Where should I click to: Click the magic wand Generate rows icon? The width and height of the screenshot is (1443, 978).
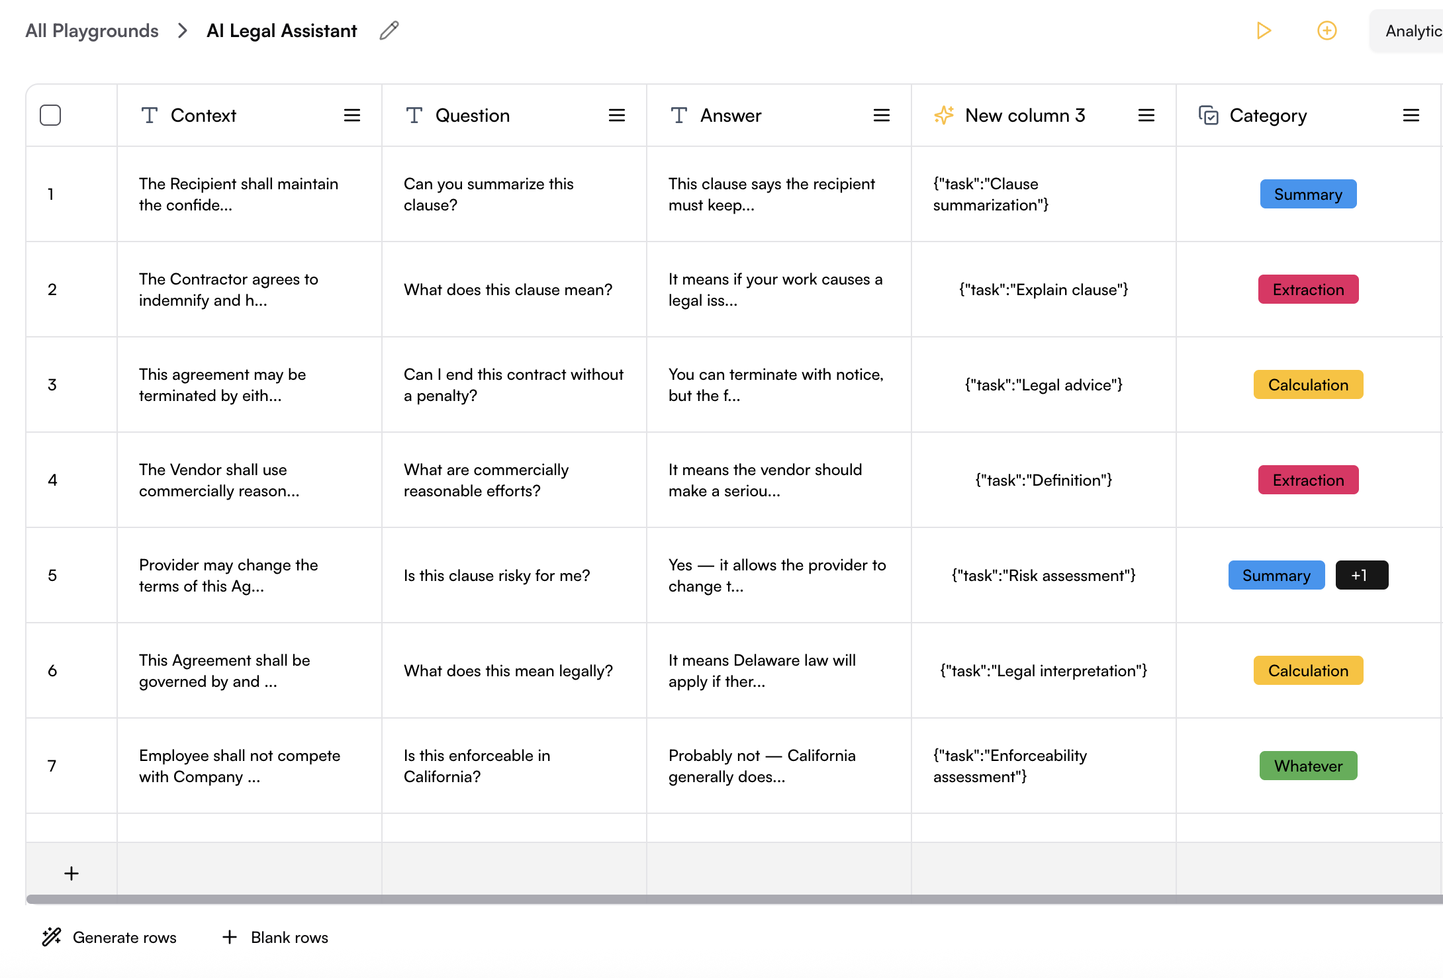click(x=52, y=937)
